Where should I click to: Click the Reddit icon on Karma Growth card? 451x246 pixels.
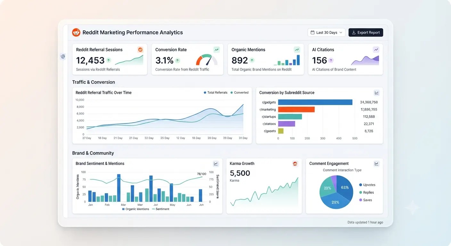click(x=295, y=164)
